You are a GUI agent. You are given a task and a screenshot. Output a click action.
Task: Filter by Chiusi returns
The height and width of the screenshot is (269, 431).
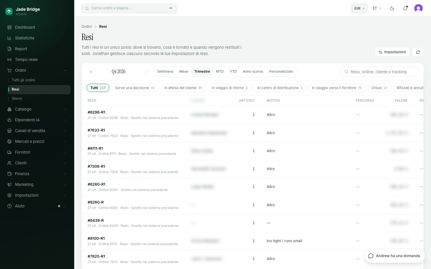point(379,88)
